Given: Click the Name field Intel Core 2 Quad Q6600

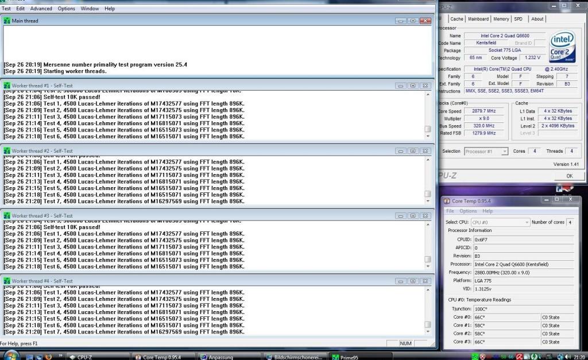Looking at the screenshot, I should [x=505, y=36].
